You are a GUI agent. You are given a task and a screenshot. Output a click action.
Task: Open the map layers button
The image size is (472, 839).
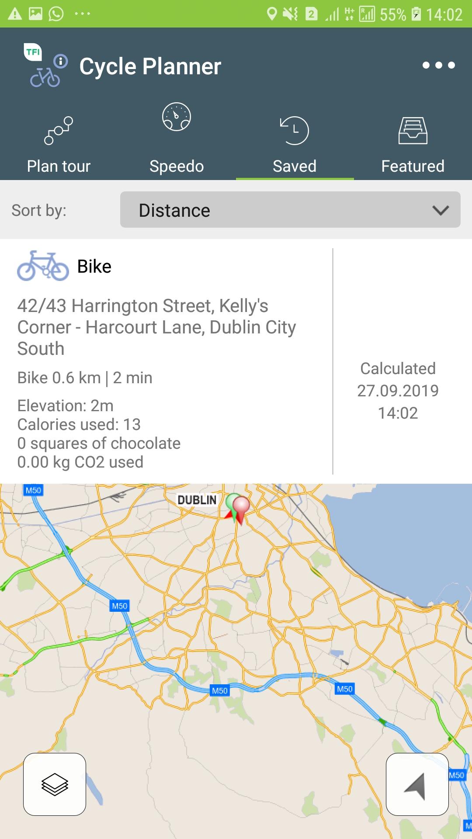pos(55,784)
